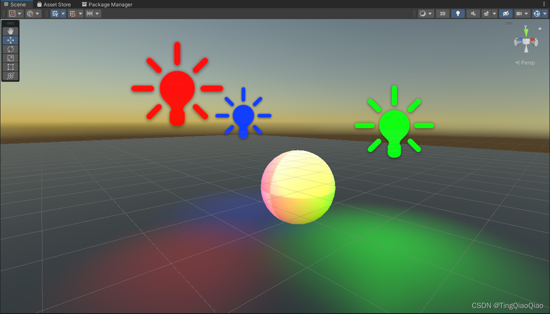Open the shading mode dropdown

click(x=430, y=13)
